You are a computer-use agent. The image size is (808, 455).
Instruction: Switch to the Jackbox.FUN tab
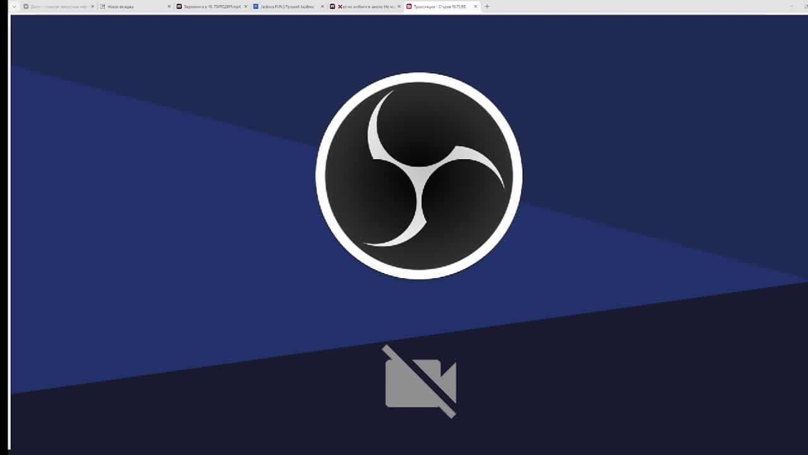[x=288, y=6]
